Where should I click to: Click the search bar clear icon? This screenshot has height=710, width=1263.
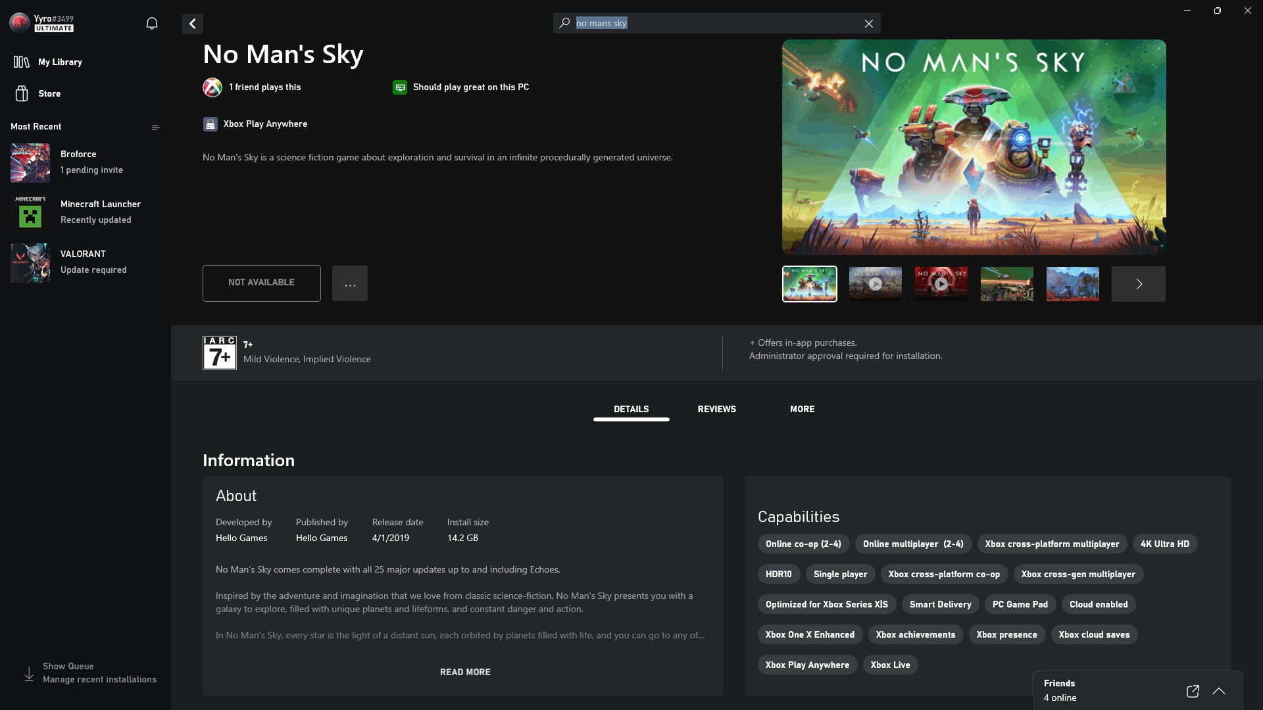pos(868,22)
